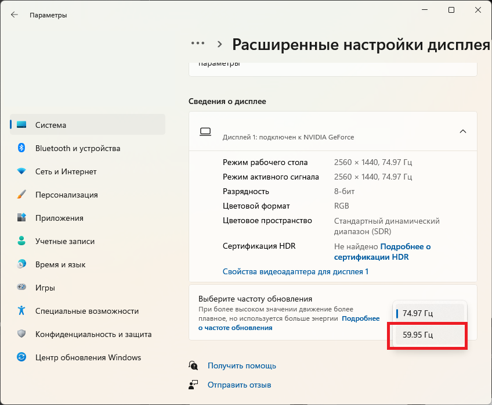Open Свойства видеоадаптера для дисплея 1

(x=295, y=271)
